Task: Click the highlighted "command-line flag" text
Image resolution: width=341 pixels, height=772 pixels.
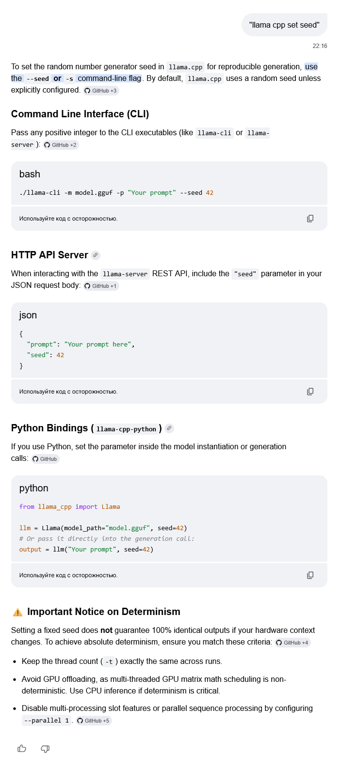Action: pyautogui.click(x=109, y=79)
